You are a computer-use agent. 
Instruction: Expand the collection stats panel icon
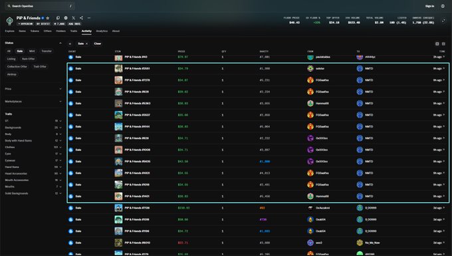443,21
